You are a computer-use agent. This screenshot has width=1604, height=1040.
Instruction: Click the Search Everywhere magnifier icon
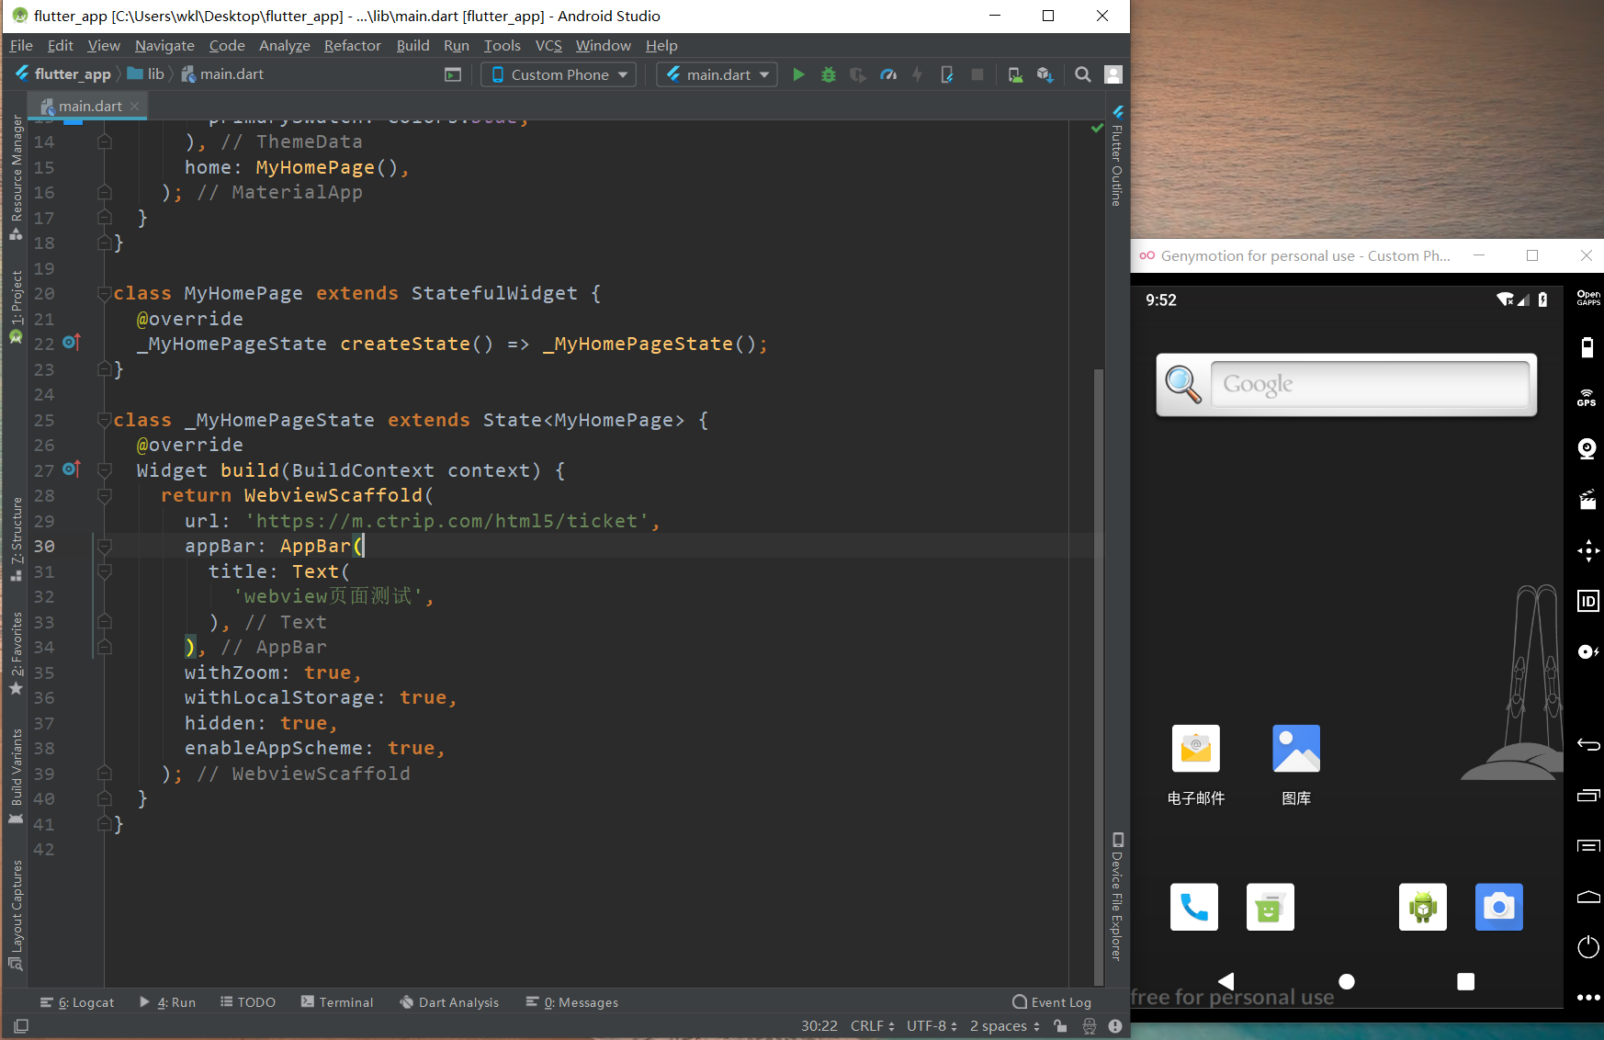pos(1083,74)
